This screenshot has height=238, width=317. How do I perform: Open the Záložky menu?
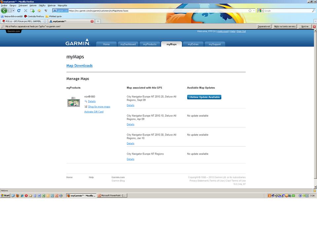pyautogui.click(x=42, y=5)
